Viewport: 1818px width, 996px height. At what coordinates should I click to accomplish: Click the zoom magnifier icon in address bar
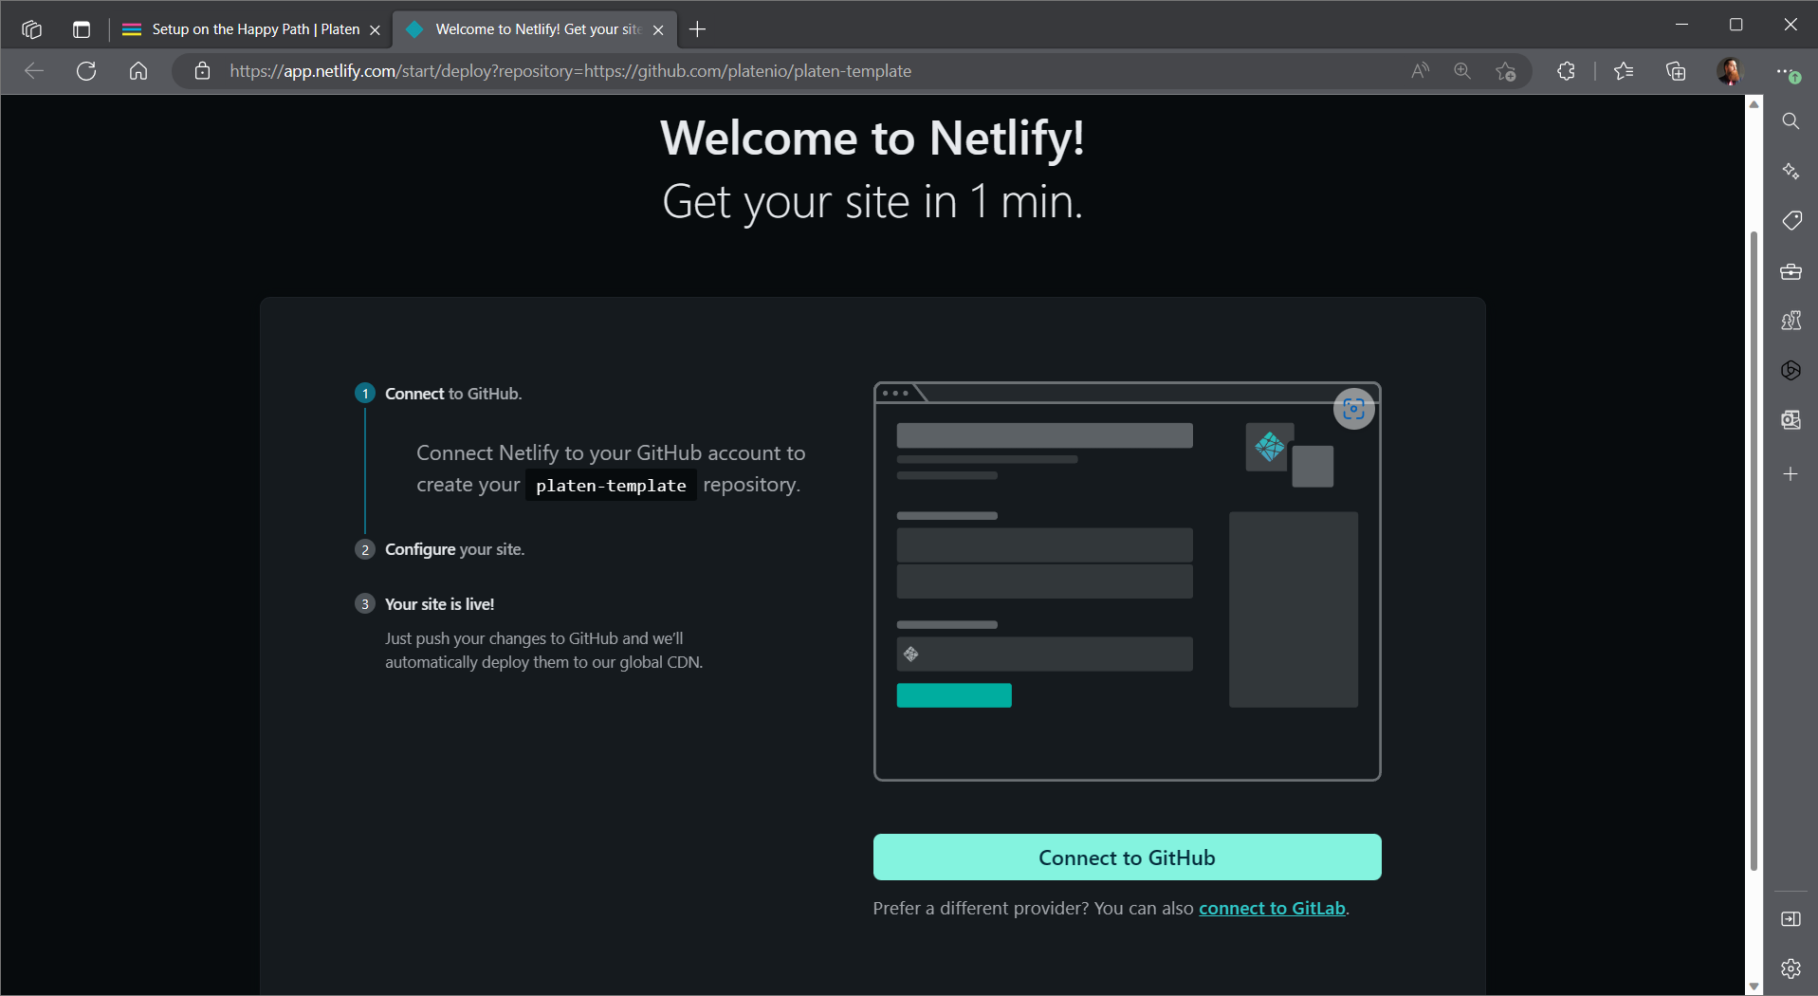click(1462, 71)
